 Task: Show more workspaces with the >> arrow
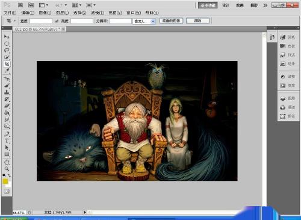[265, 5]
